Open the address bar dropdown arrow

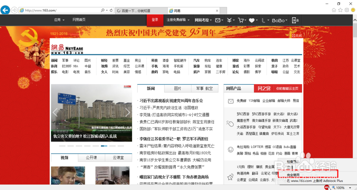click(107, 10)
